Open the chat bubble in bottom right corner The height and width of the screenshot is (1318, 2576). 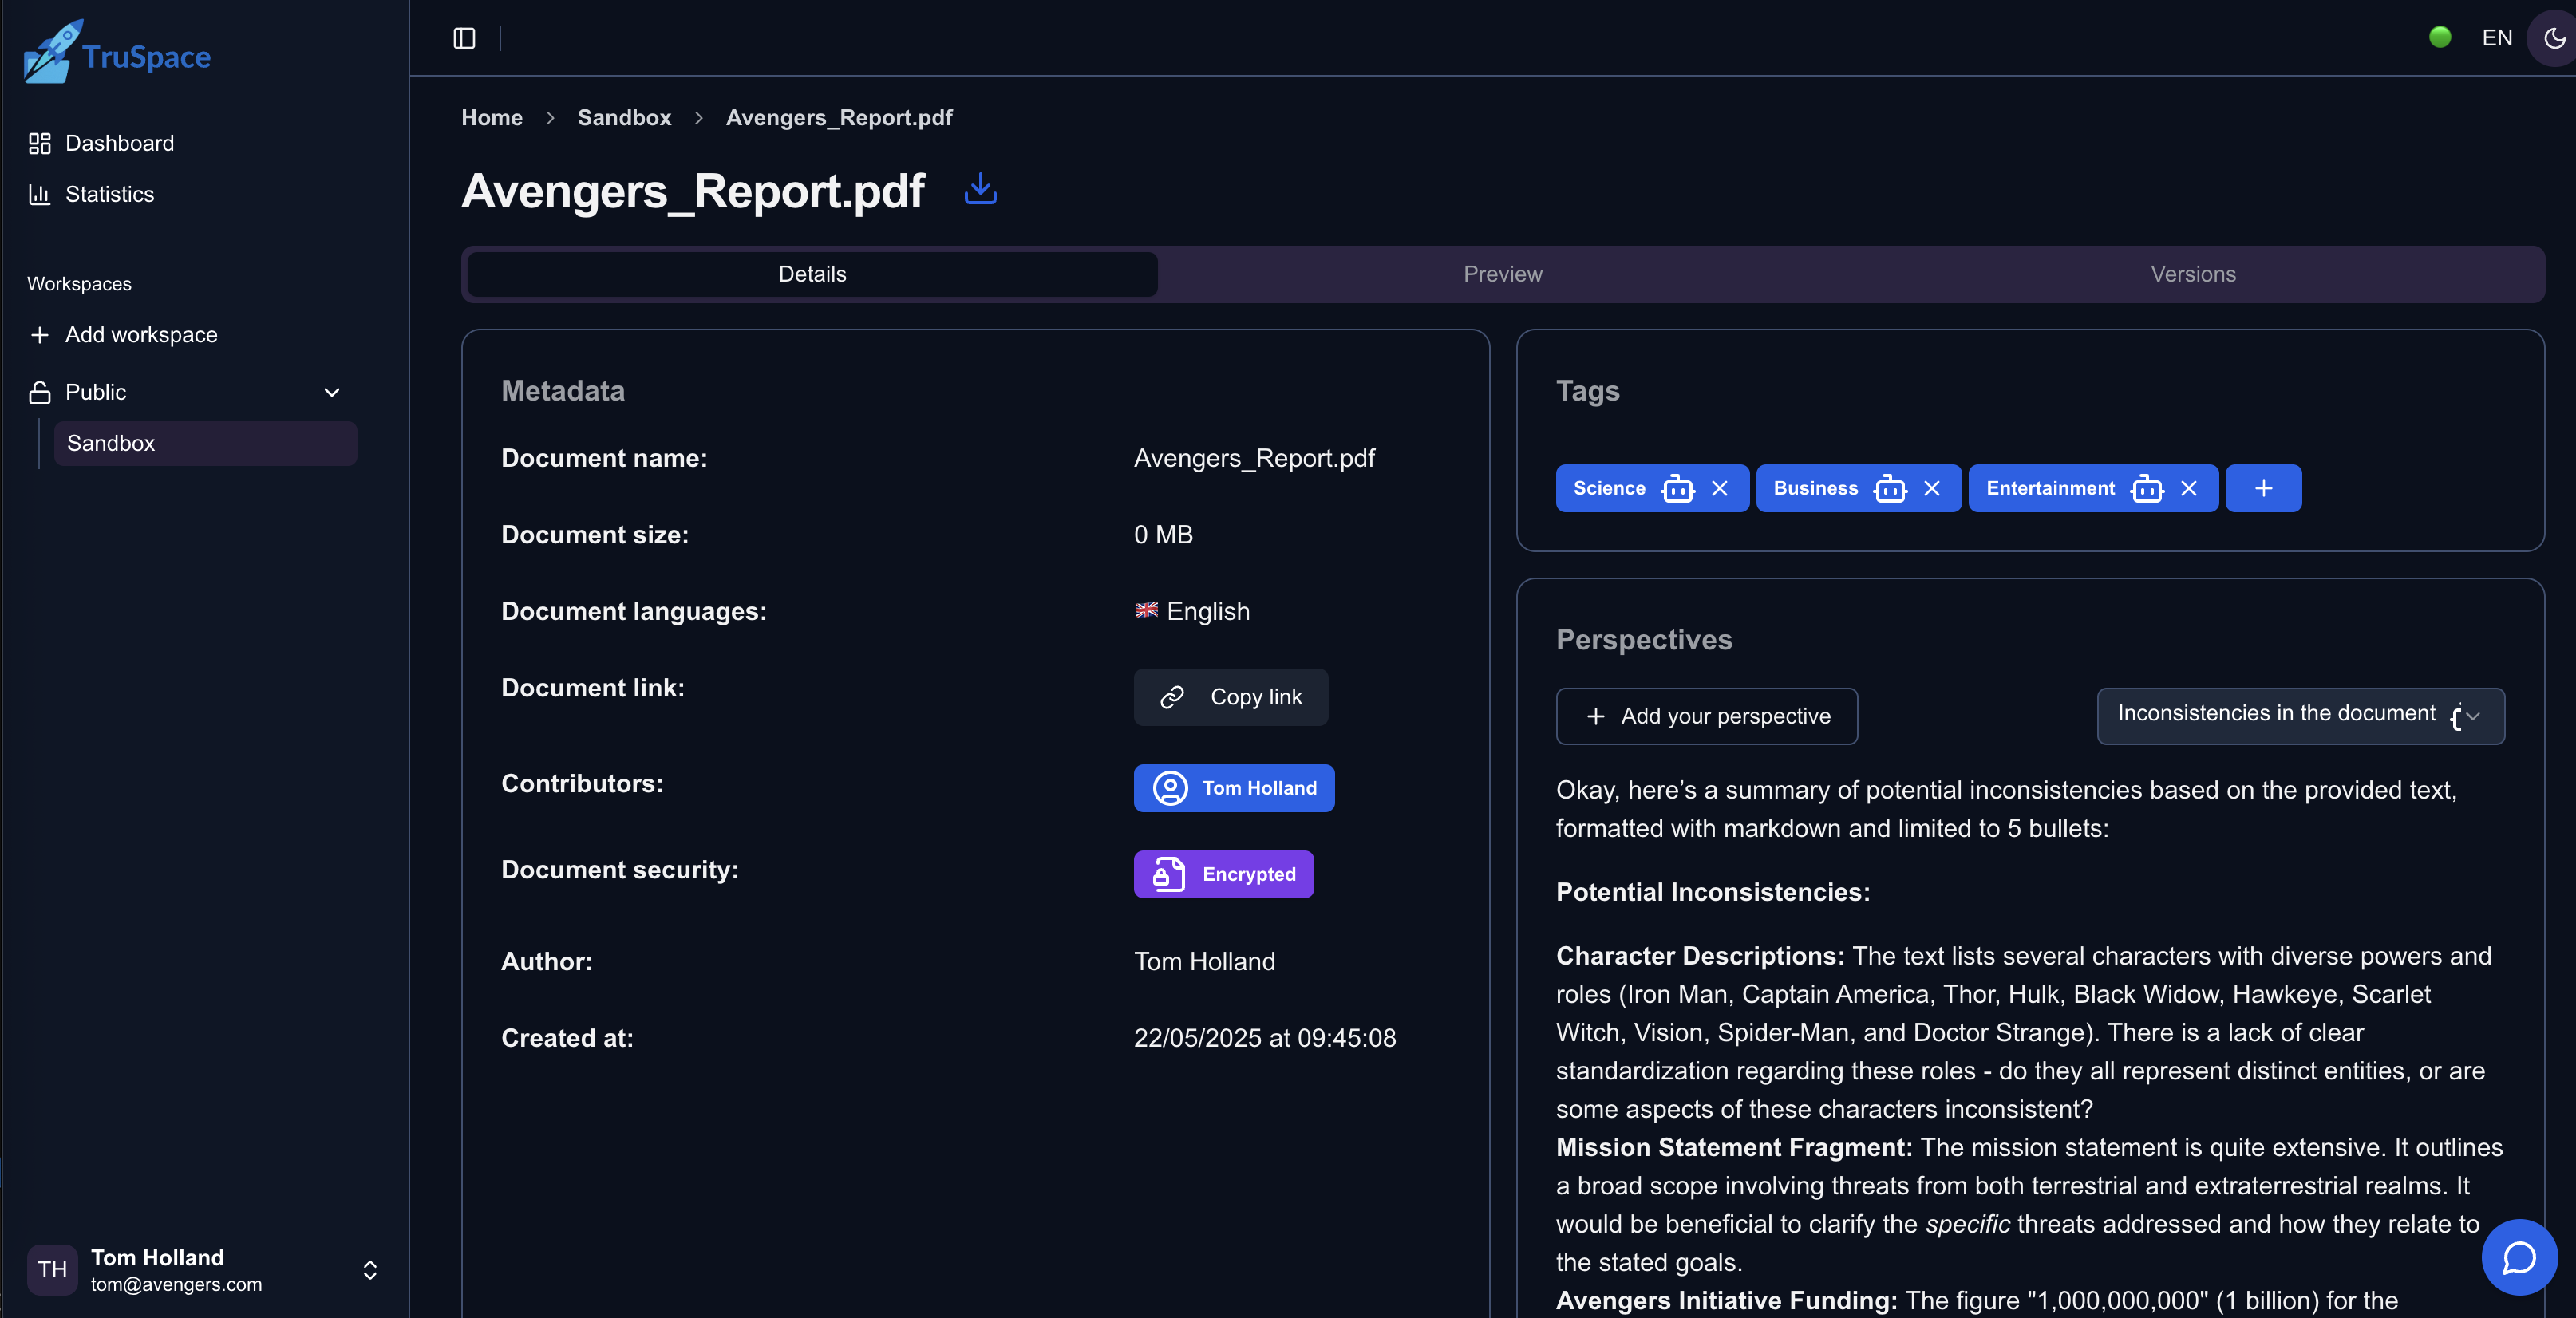pyautogui.click(x=2519, y=1257)
